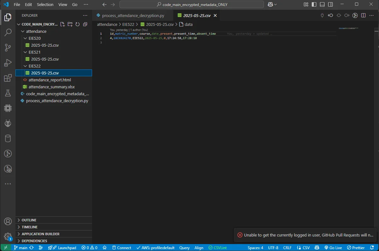This screenshot has width=379, height=251.
Task: Expand the TIMELINE section
Action: coord(29,227)
